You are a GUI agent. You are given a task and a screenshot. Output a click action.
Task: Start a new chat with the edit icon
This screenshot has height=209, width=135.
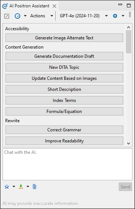coord(7,16)
